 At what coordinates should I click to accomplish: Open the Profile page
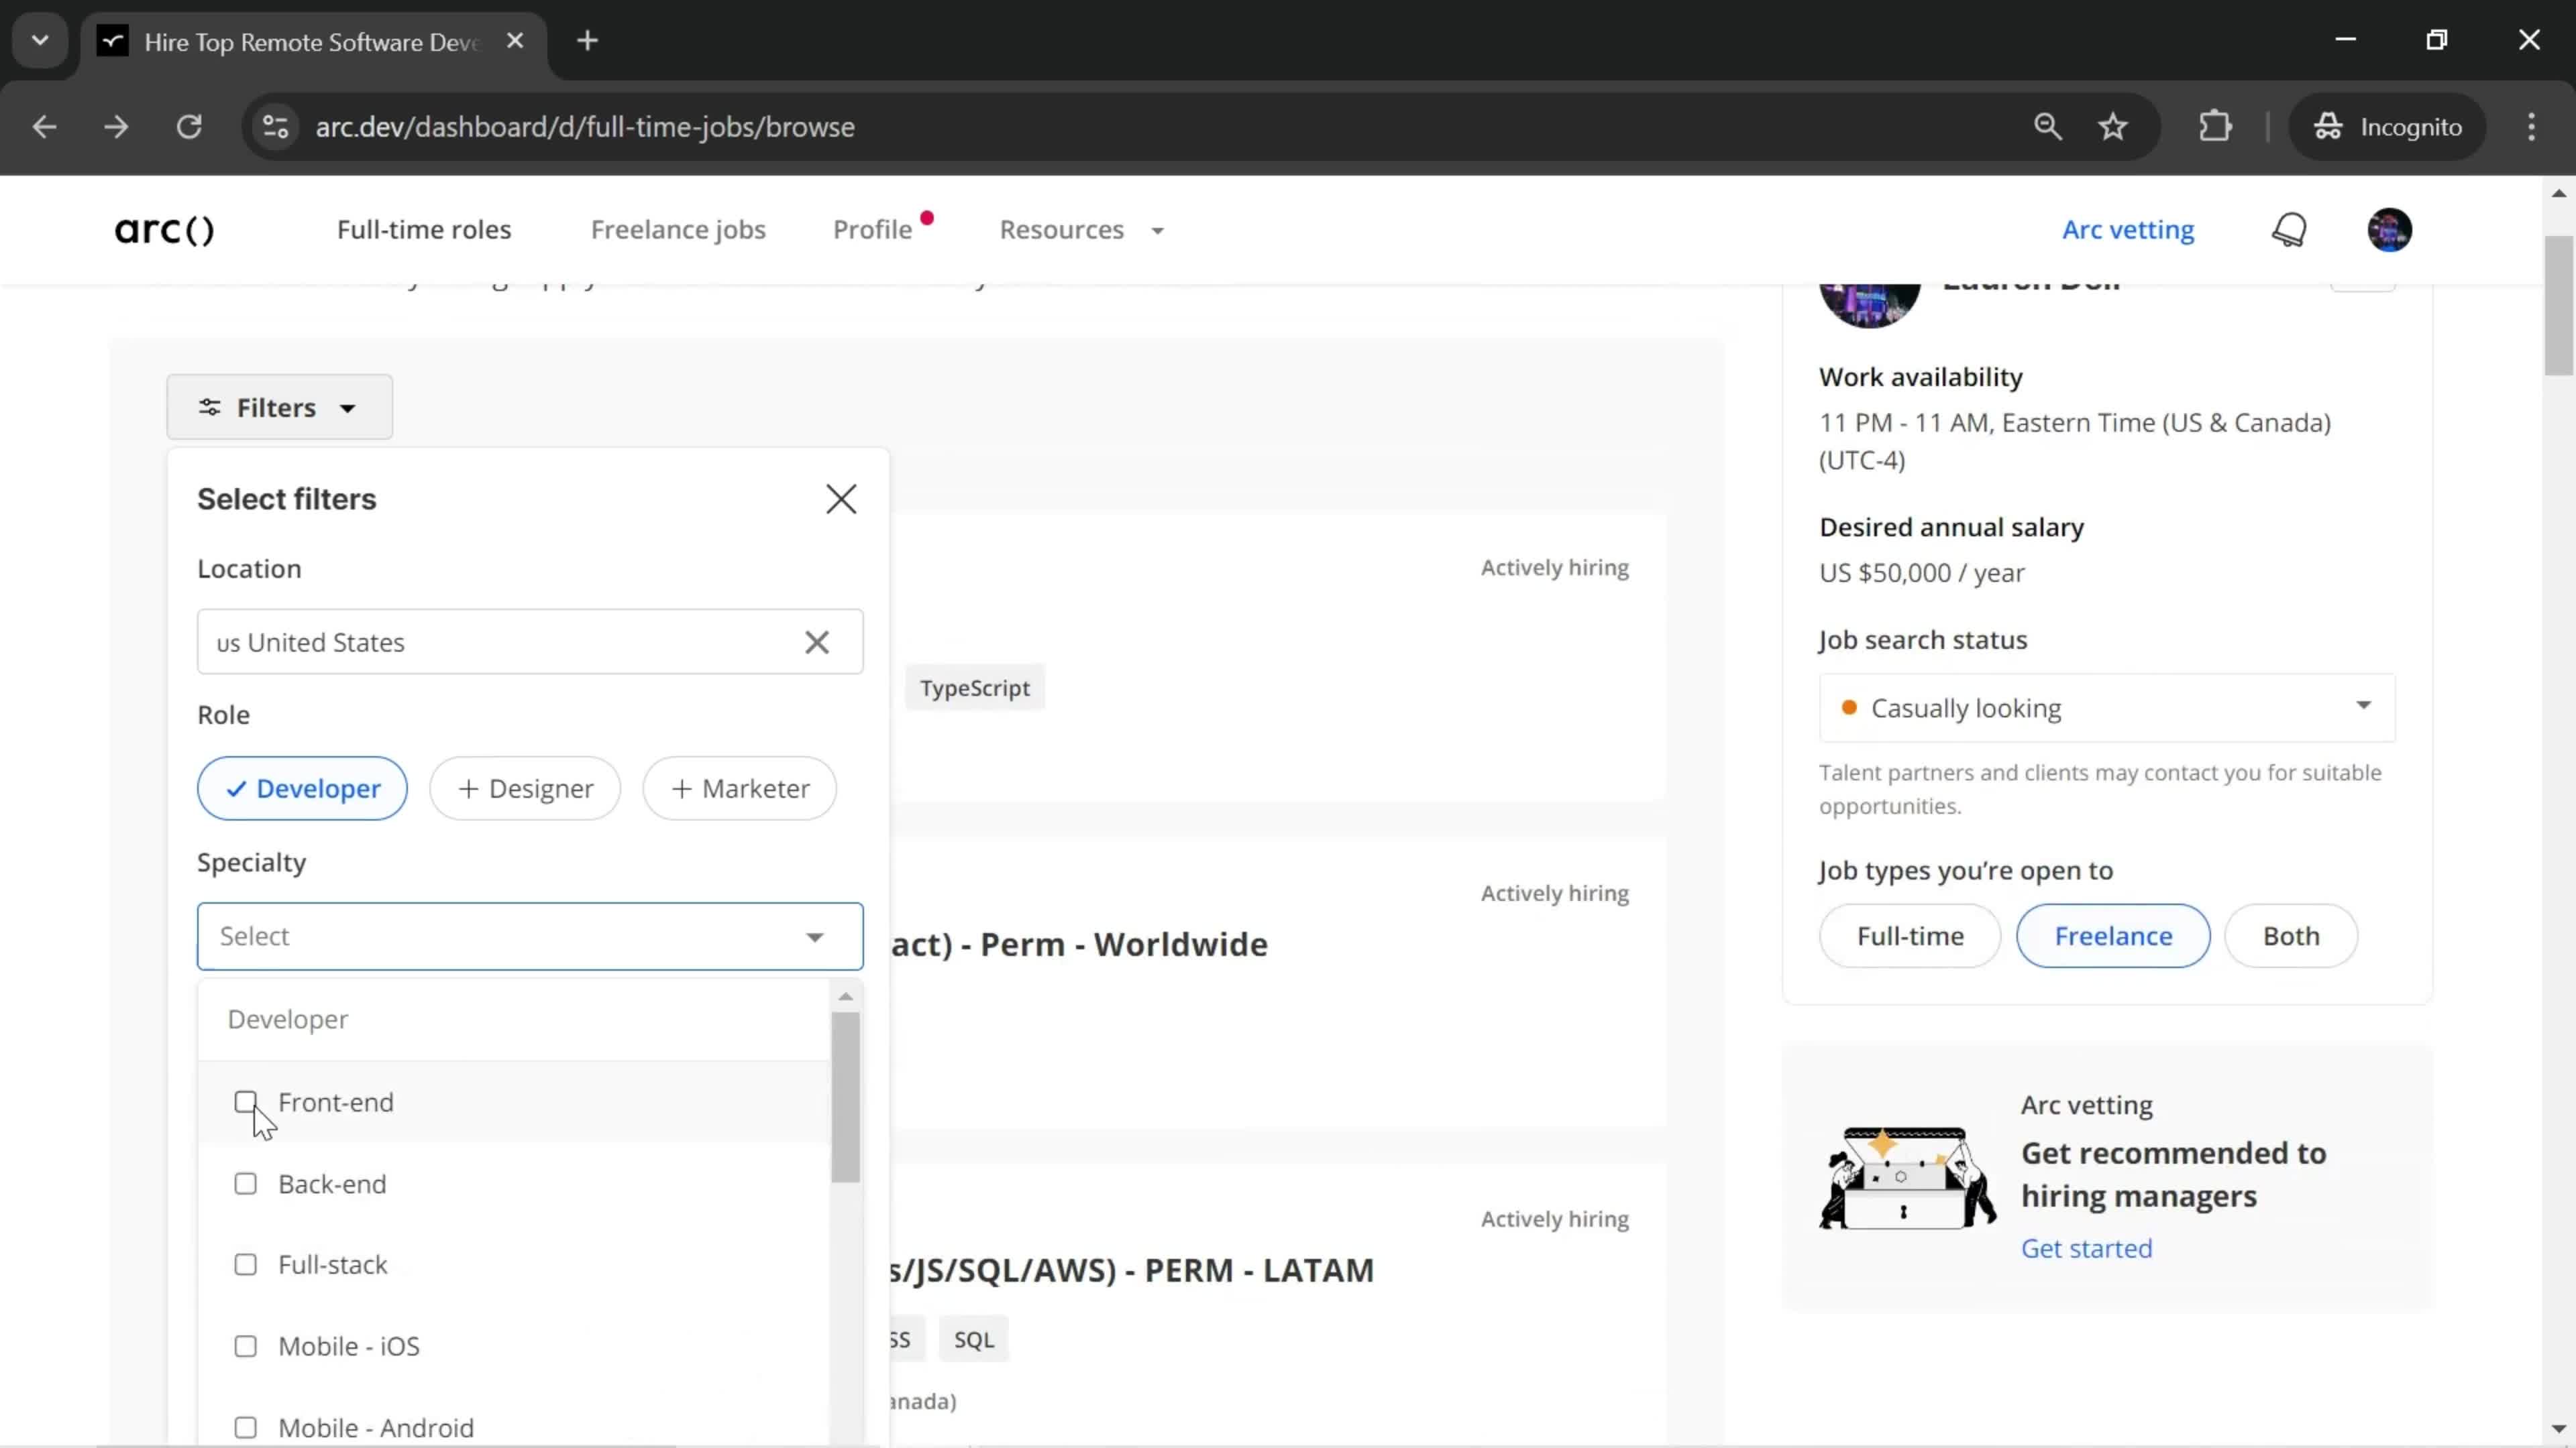click(872, 230)
